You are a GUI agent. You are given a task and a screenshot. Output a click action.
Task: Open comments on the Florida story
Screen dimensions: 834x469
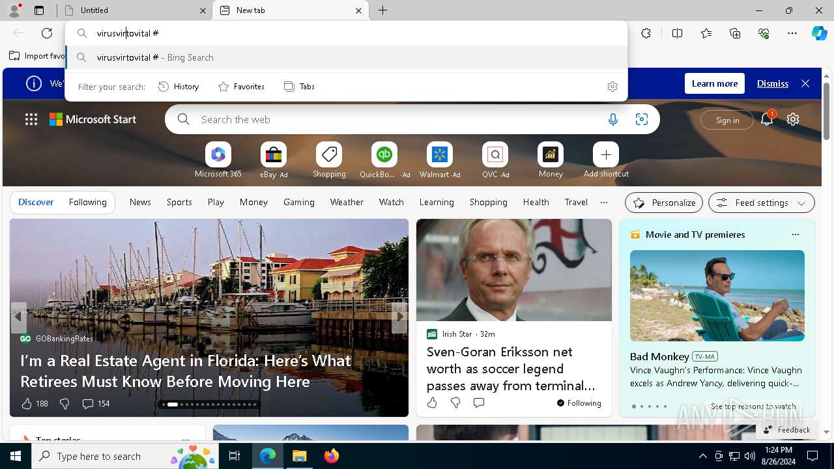pyautogui.click(x=95, y=404)
